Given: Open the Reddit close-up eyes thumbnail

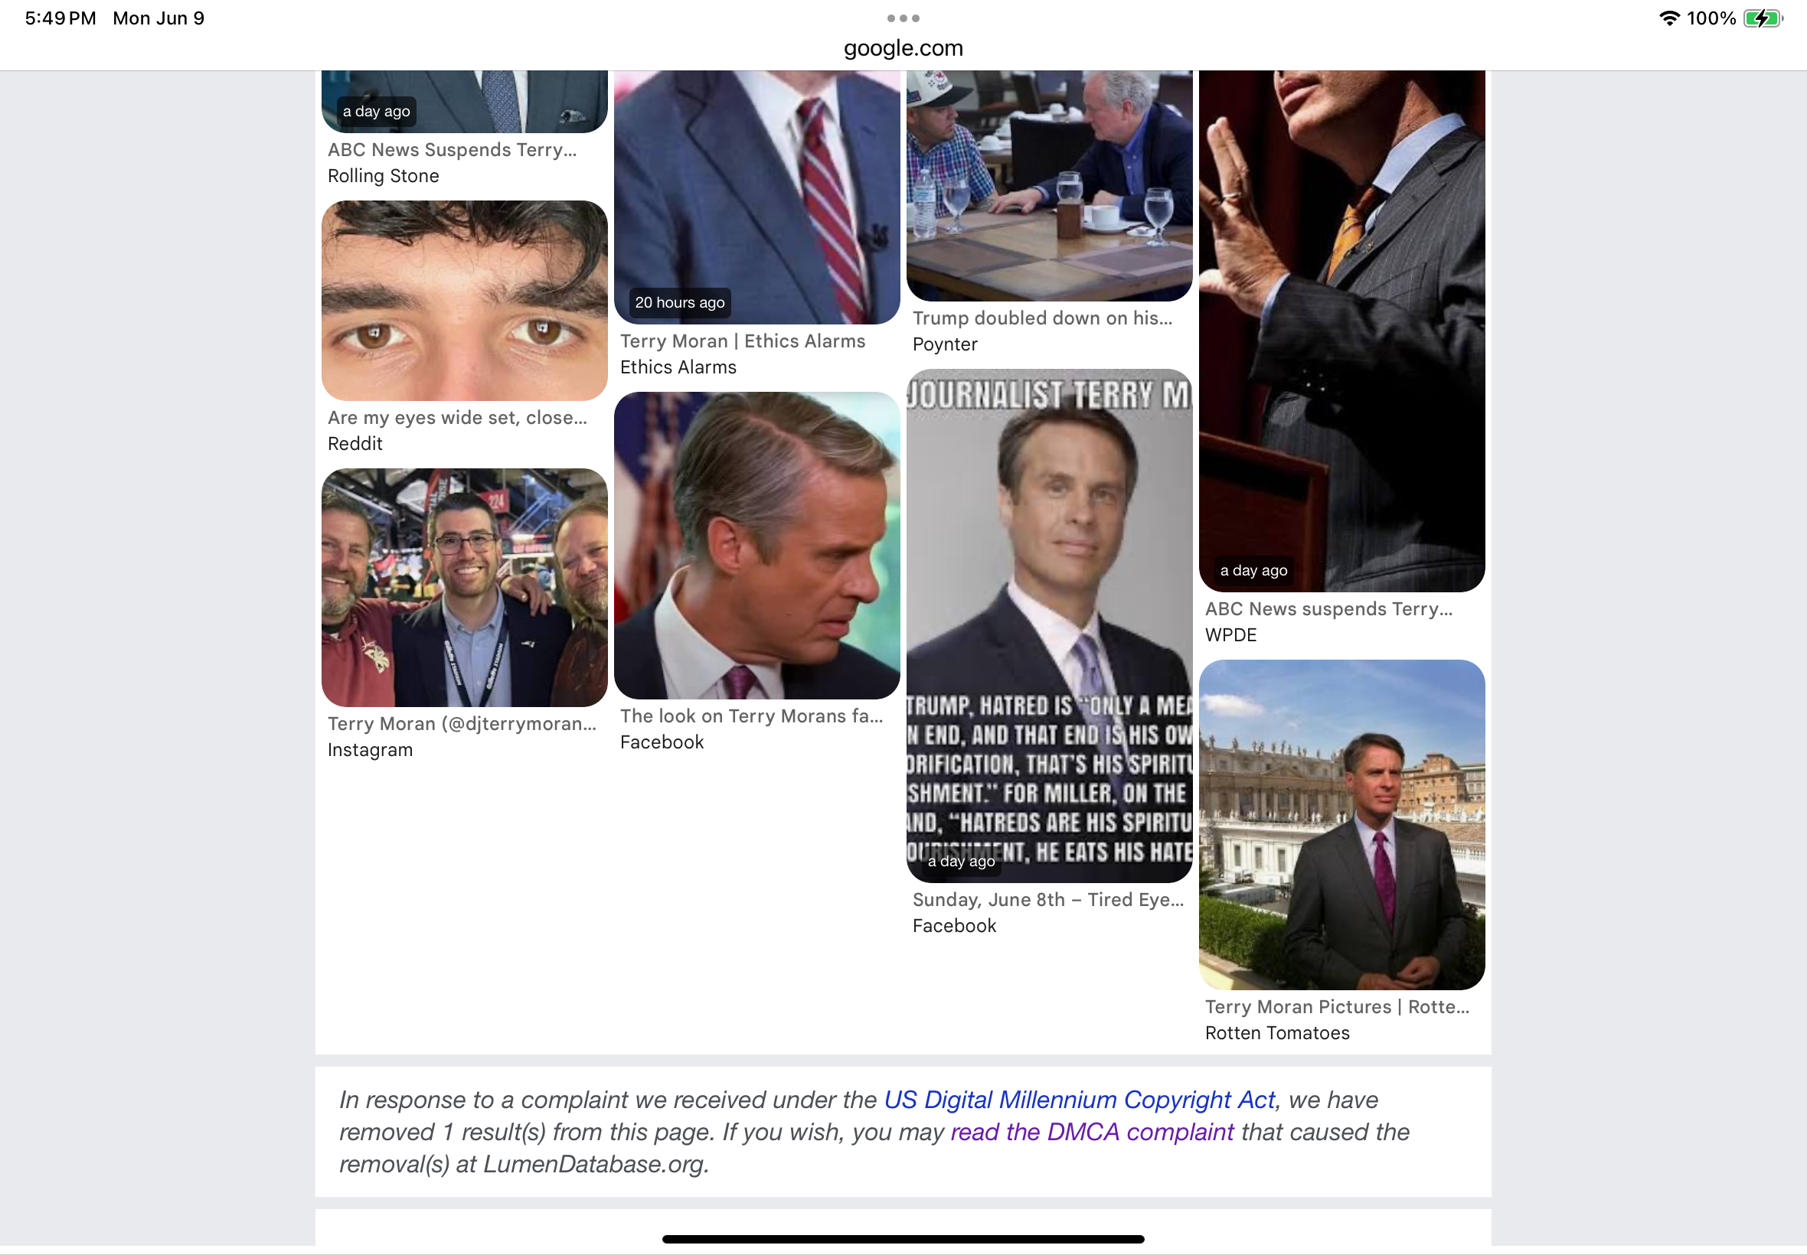Looking at the screenshot, I should 464,301.
